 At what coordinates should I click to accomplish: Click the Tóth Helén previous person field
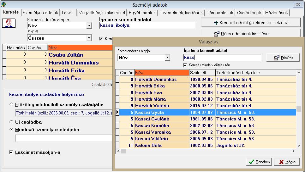64,113
